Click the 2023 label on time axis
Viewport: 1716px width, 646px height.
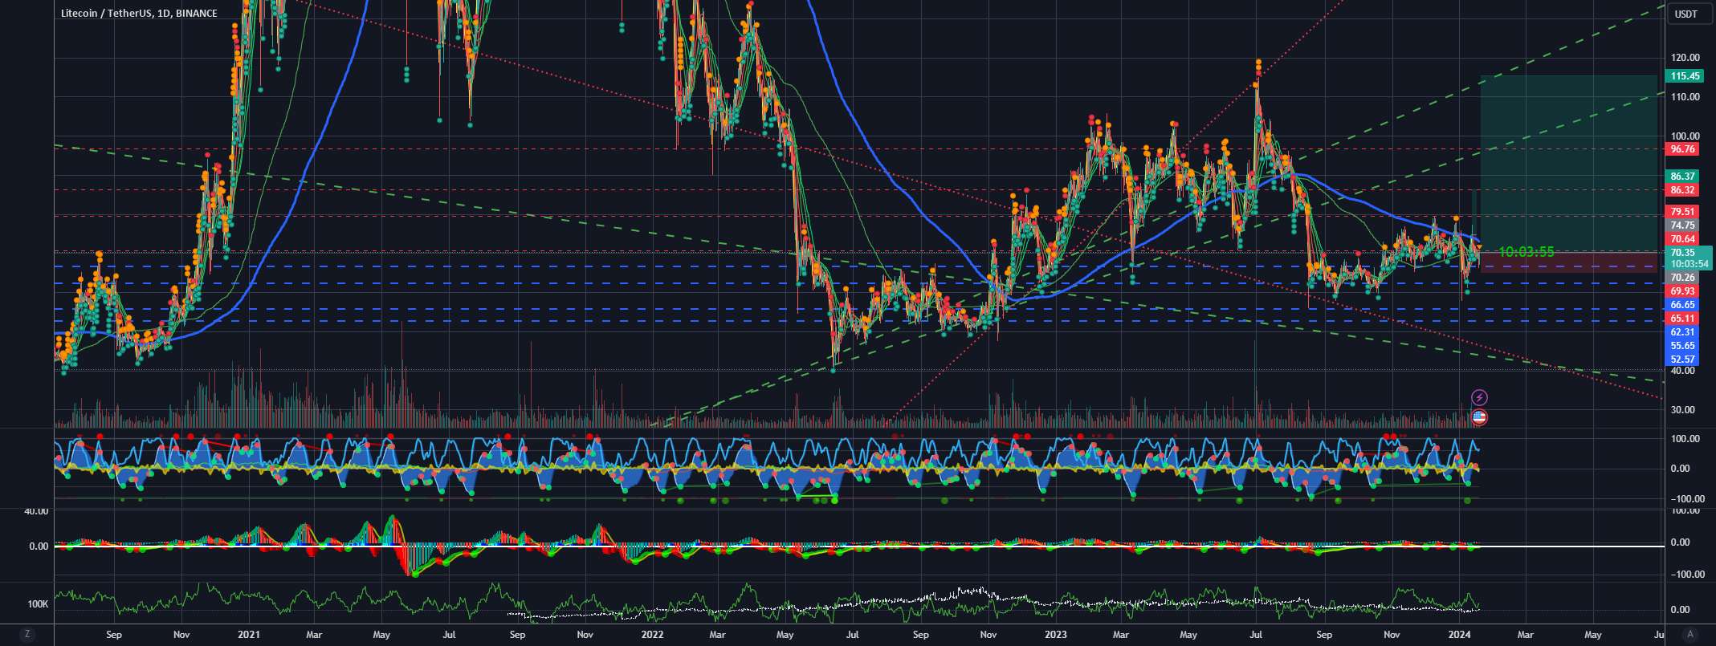tap(1055, 635)
